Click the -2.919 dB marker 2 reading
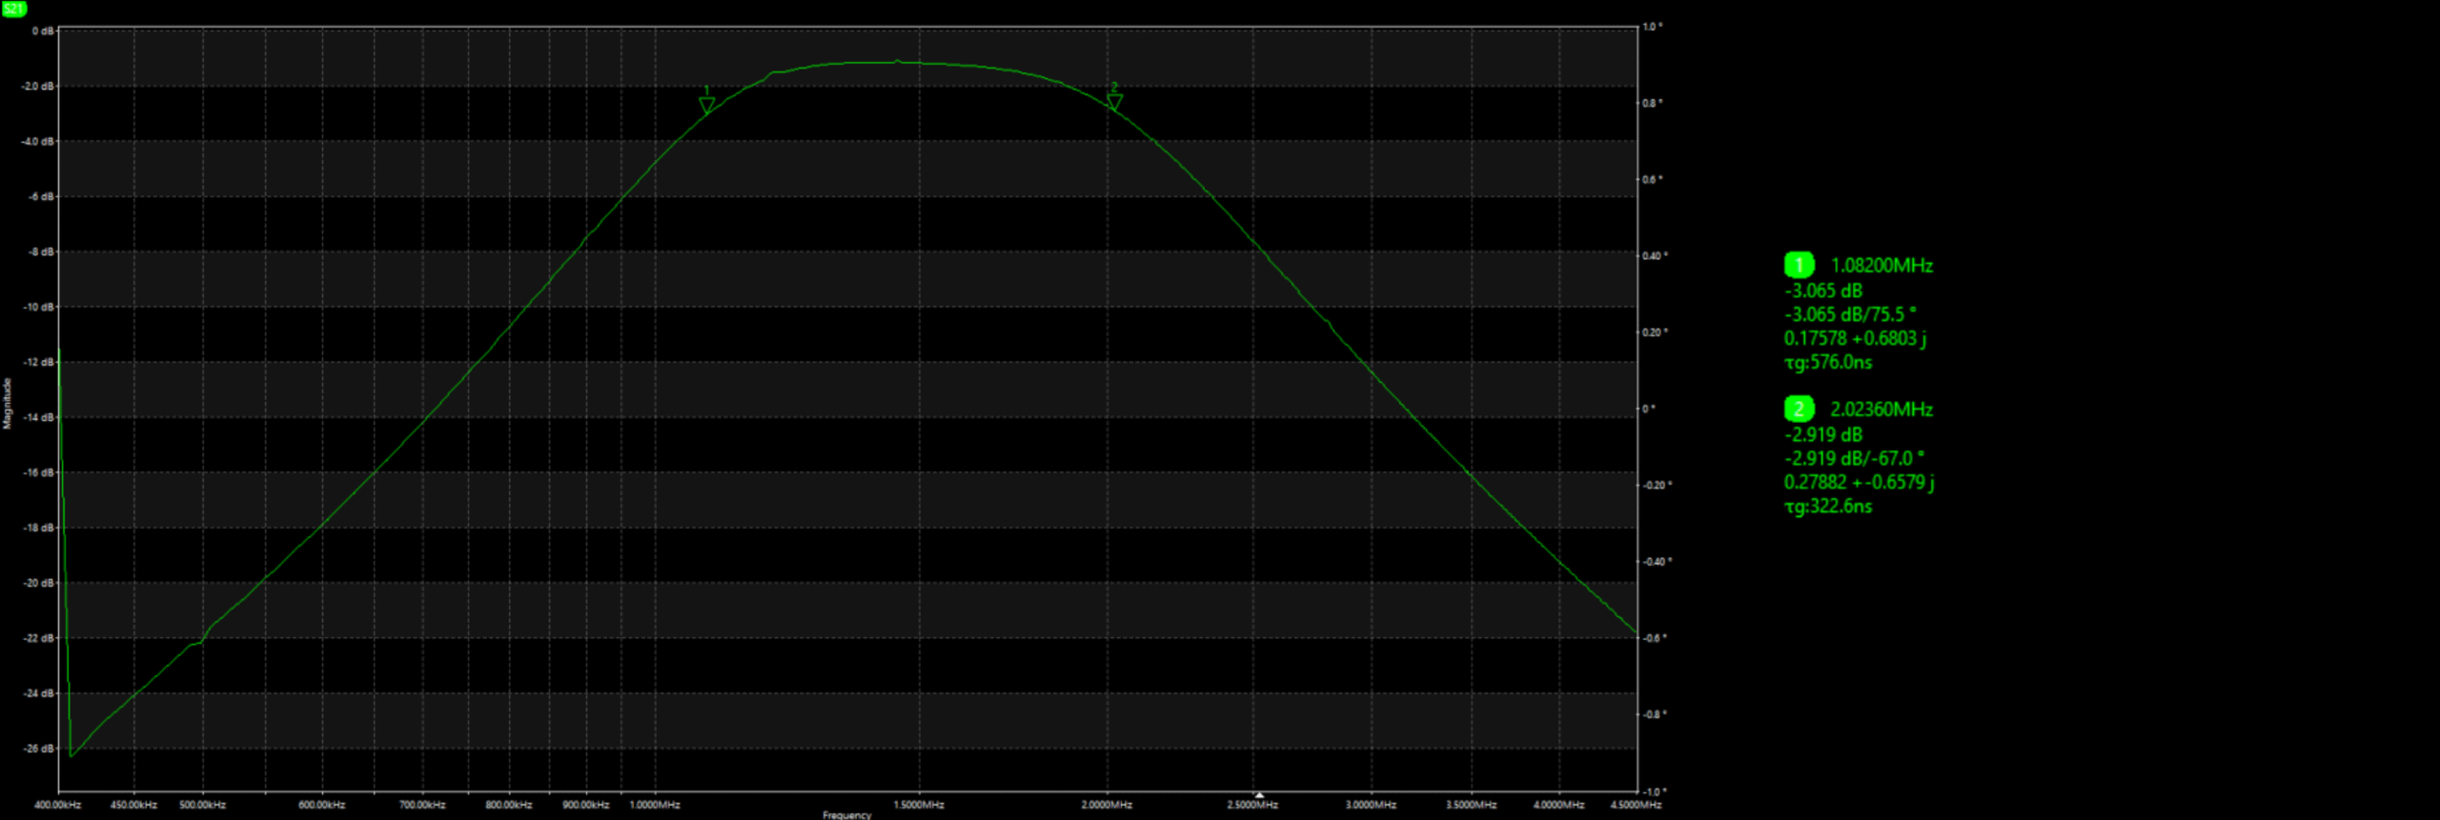The image size is (2440, 820). pos(1822,434)
